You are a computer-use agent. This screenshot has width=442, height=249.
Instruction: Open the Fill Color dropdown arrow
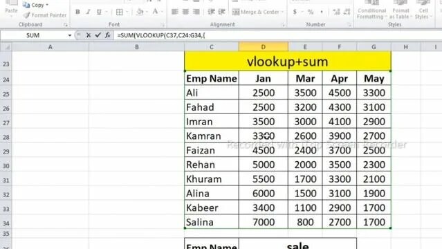(x=147, y=12)
